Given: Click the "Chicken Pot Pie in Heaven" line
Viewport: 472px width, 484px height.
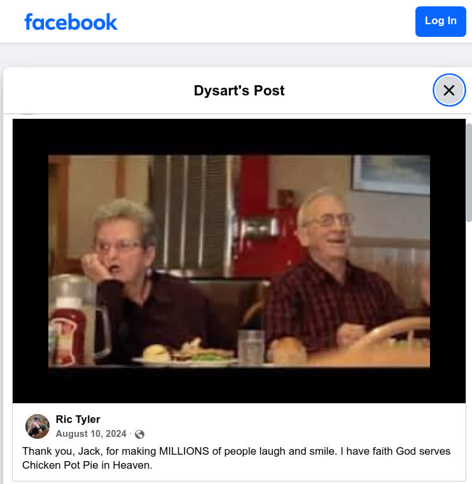Looking at the screenshot, I should [87, 465].
